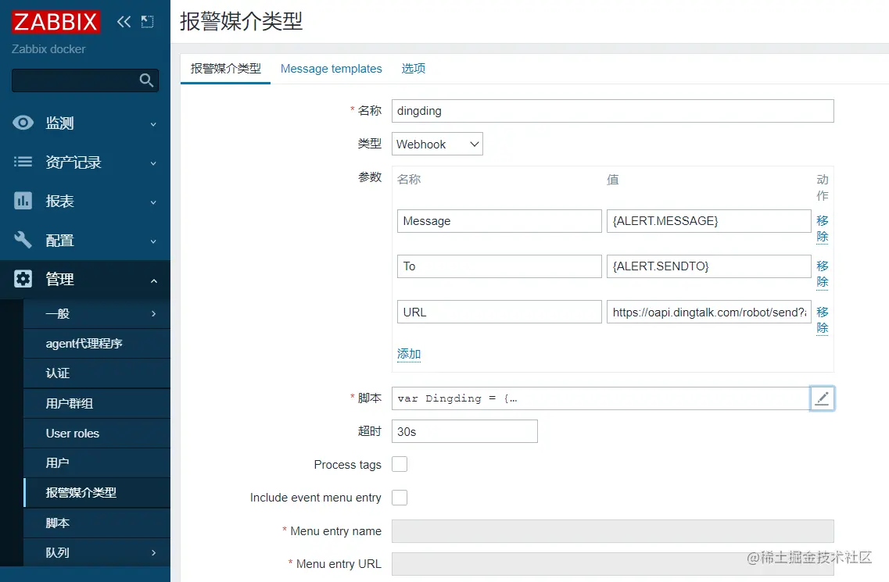This screenshot has height=582, width=889.
Task: Enable Include event menu entry checkbox
Action: pyautogui.click(x=400, y=498)
